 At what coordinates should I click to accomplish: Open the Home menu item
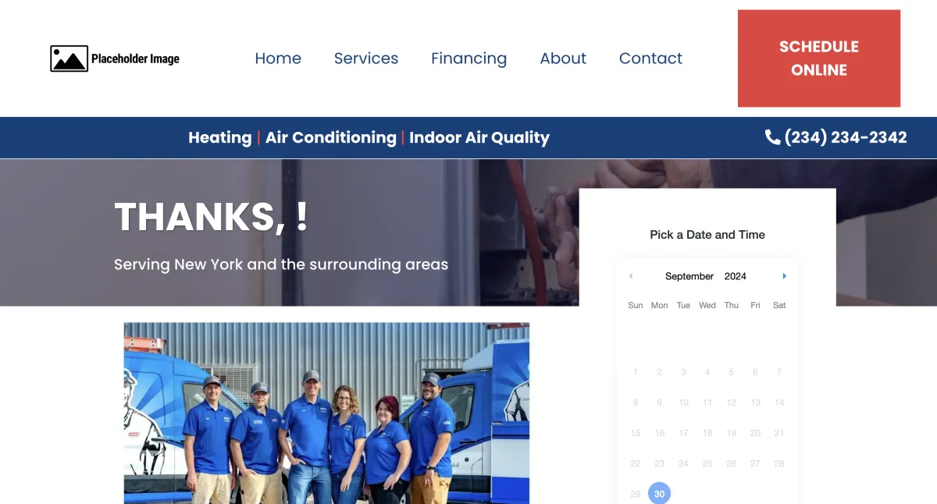click(x=278, y=59)
